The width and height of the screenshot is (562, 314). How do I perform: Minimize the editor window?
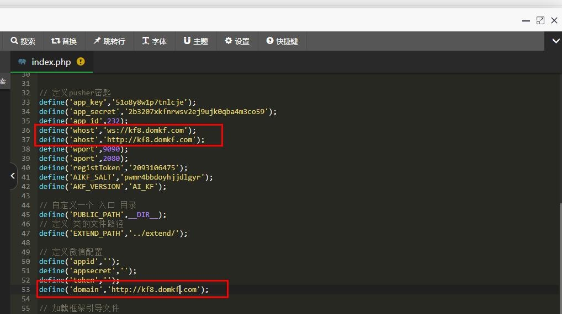[x=526, y=20]
